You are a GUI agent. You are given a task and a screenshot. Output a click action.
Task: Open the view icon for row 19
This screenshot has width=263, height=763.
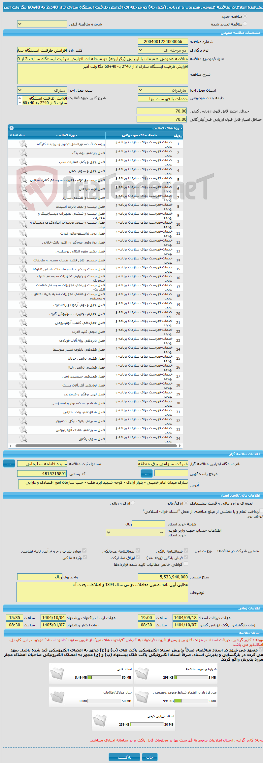tap(23, 305)
